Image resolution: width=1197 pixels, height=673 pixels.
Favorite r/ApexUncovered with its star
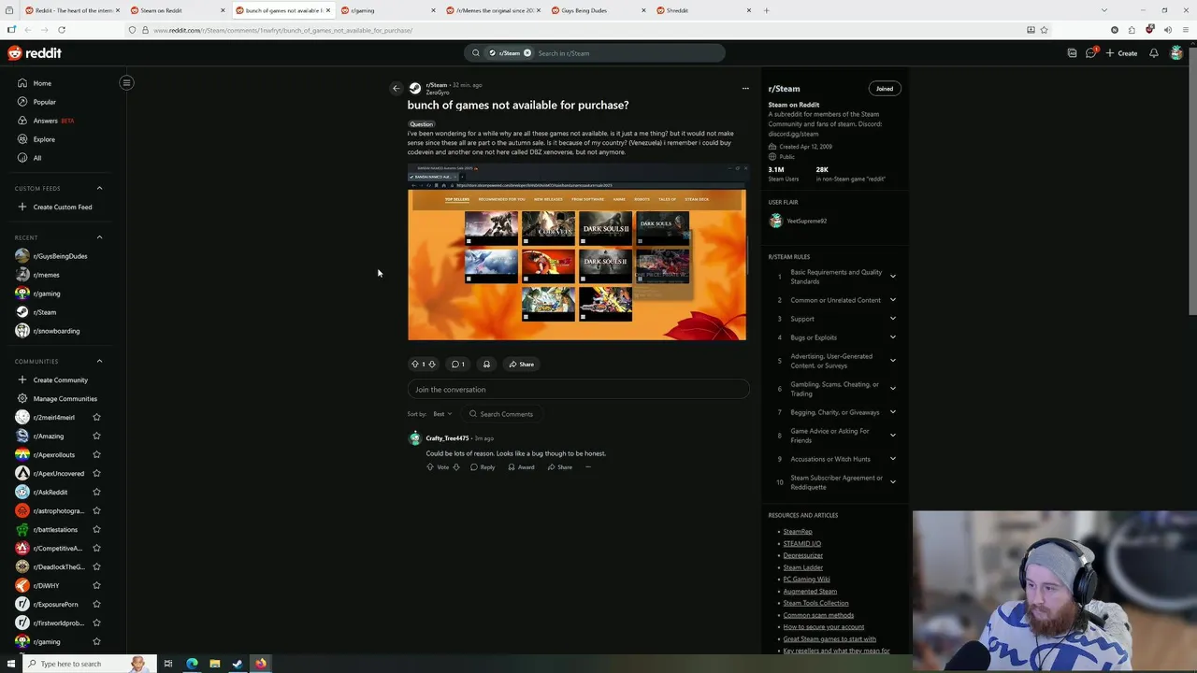(x=96, y=473)
